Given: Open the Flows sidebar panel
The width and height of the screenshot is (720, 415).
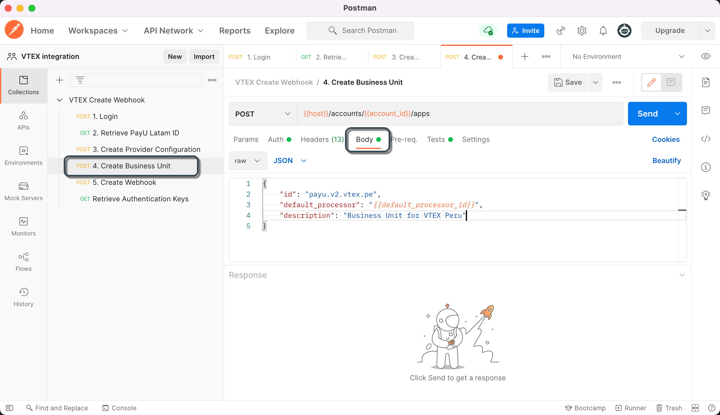Looking at the screenshot, I should (24, 262).
